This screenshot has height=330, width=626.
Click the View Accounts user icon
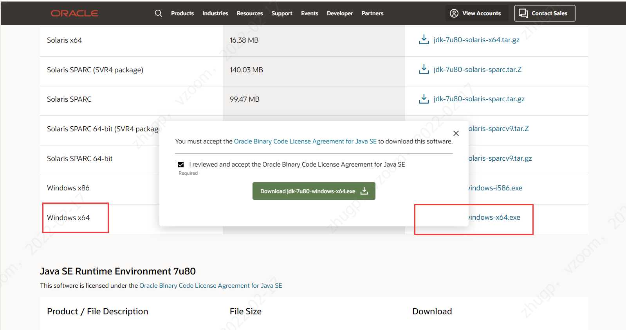(x=454, y=13)
